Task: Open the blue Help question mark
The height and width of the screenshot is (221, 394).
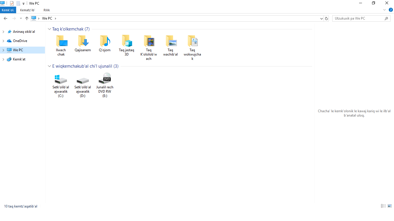Action: pos(391,10)
